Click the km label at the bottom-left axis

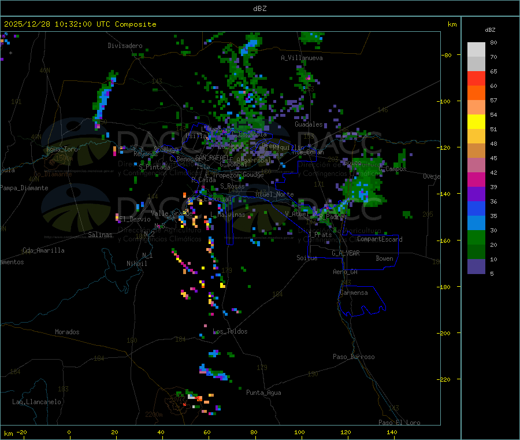(x=8, y=434)
